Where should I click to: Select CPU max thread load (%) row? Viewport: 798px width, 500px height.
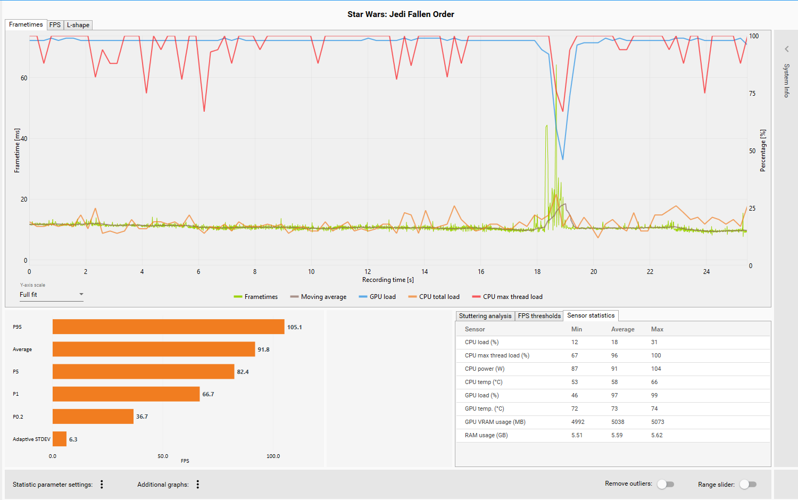(613, 356)
